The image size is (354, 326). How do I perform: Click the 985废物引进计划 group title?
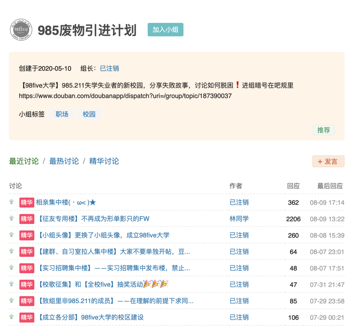[87, 30]
